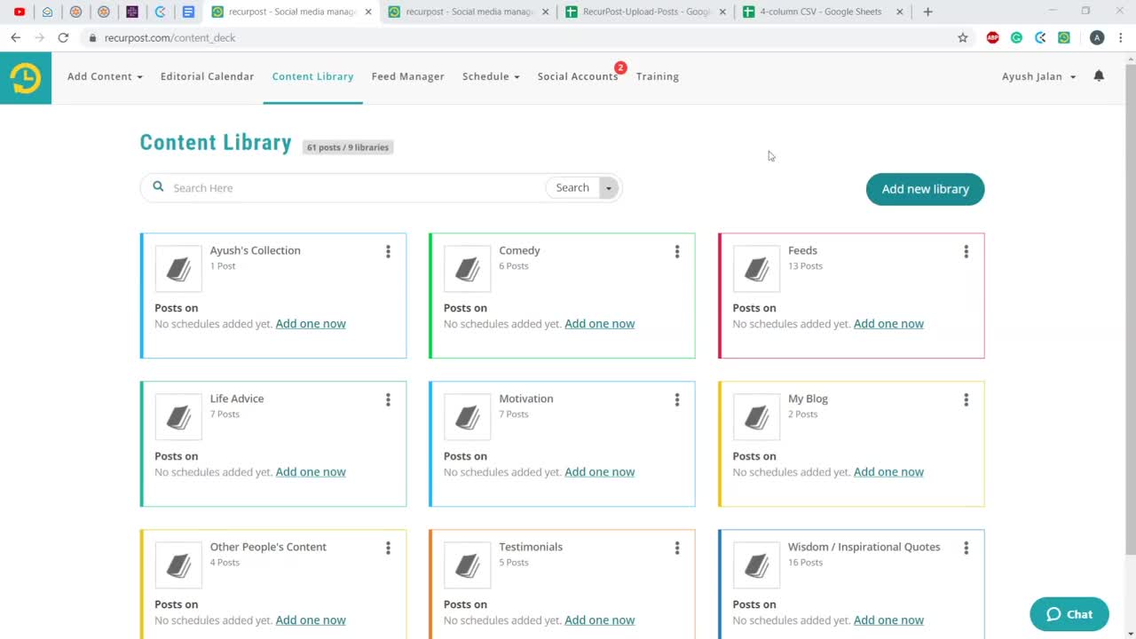Image resolution: width=1136 pixels, height=639 pixels.
Task: Click Add one now under Feeds
Action: [888, 324]
